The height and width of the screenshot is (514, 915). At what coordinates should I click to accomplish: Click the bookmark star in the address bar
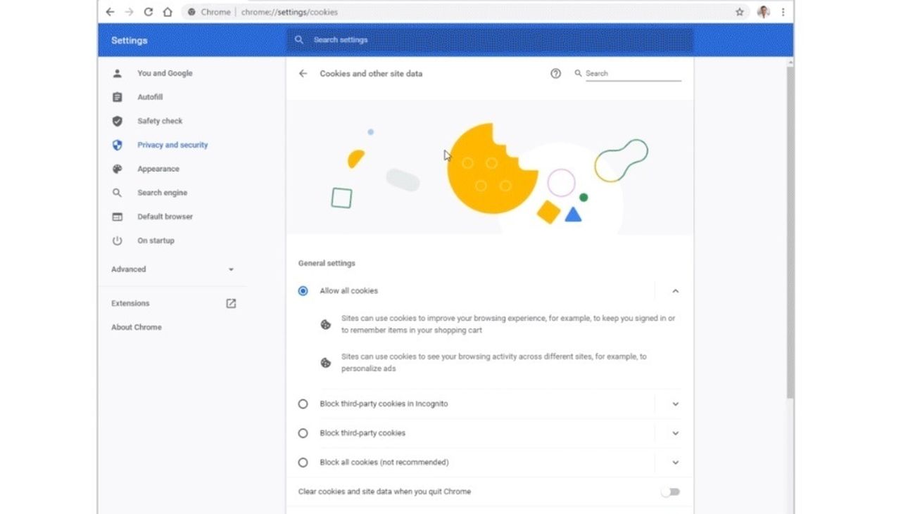coord(739,12)
